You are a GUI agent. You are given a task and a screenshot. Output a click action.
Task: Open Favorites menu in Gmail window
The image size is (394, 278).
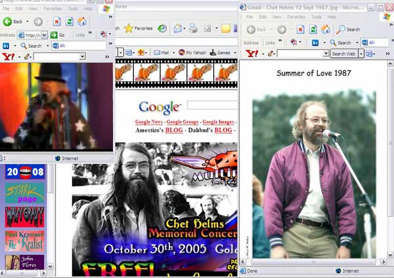(x=296, y=17)
